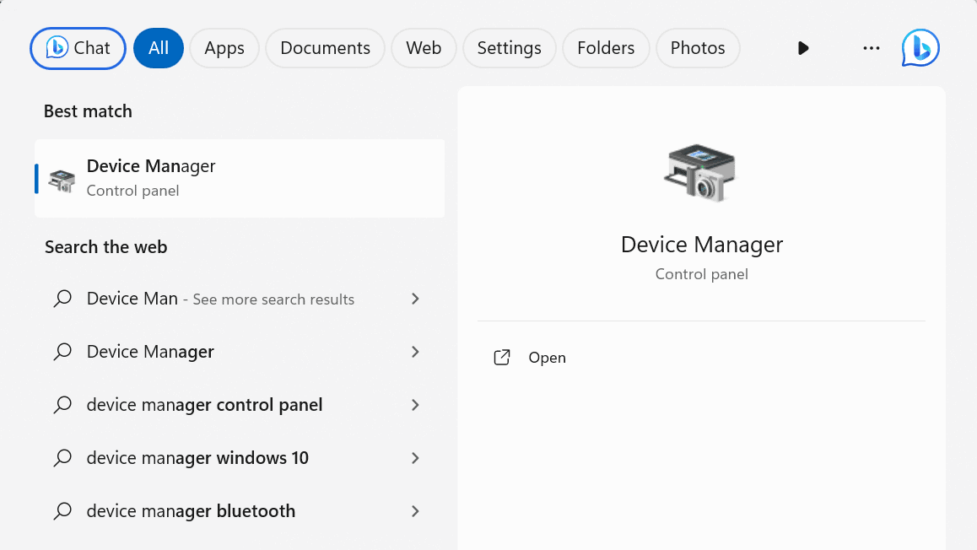Click the large Device Manager preview icon
This screenshot has height=550, width=977.
[700, 173]
